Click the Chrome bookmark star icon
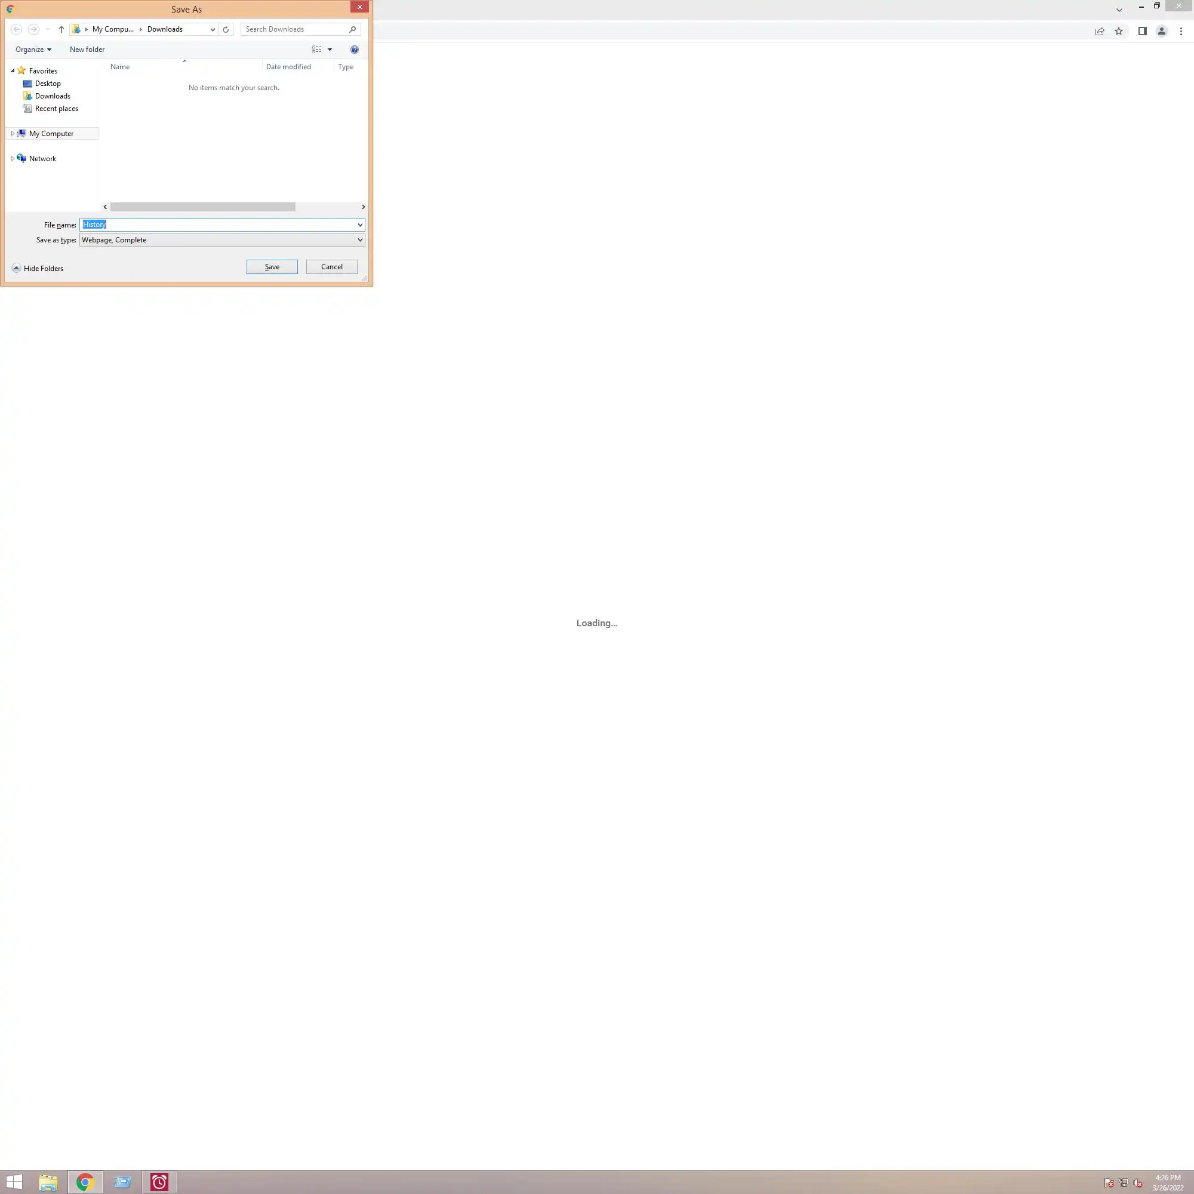This screenshot has height=1194, width=1194. [1119, 32]
